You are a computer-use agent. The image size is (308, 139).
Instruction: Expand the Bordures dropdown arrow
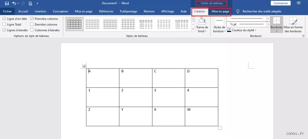276,31
